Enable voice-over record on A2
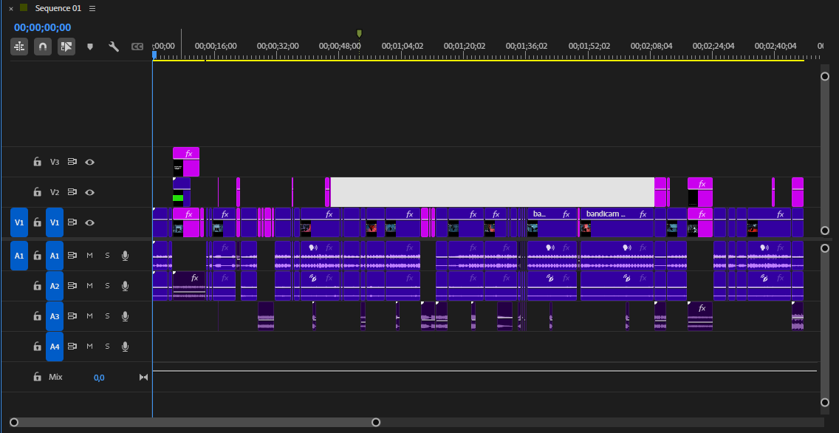The height and width of the screenshot is (433, 839). point(126,286)
